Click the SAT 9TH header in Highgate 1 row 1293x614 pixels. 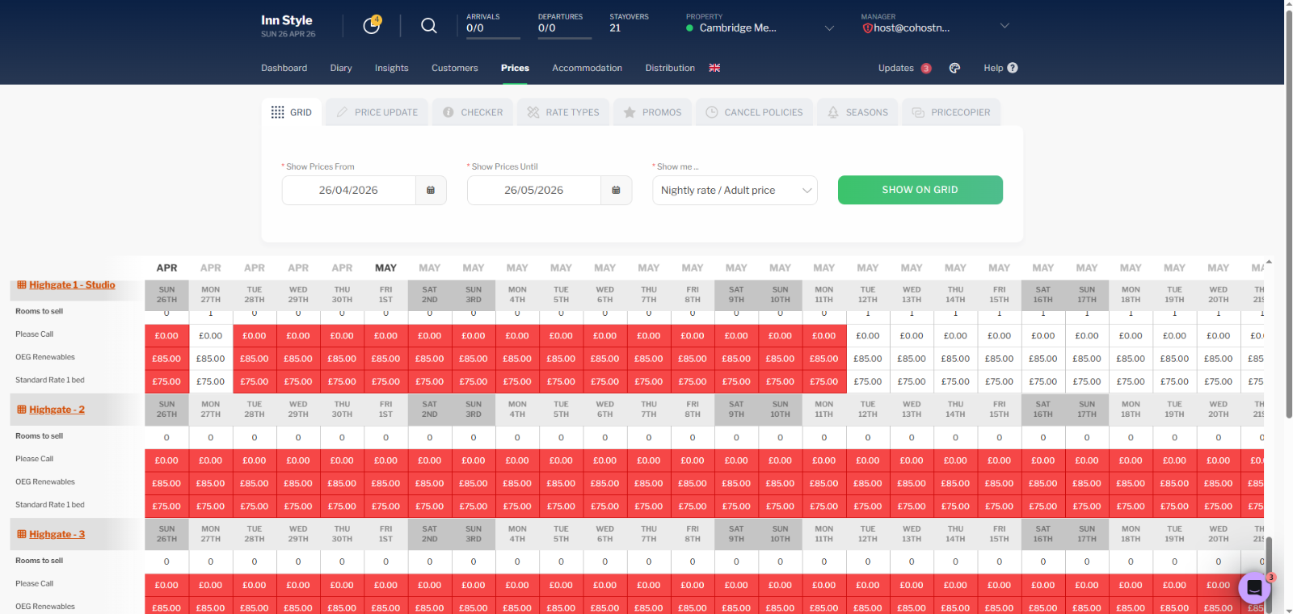click(736, 294)
